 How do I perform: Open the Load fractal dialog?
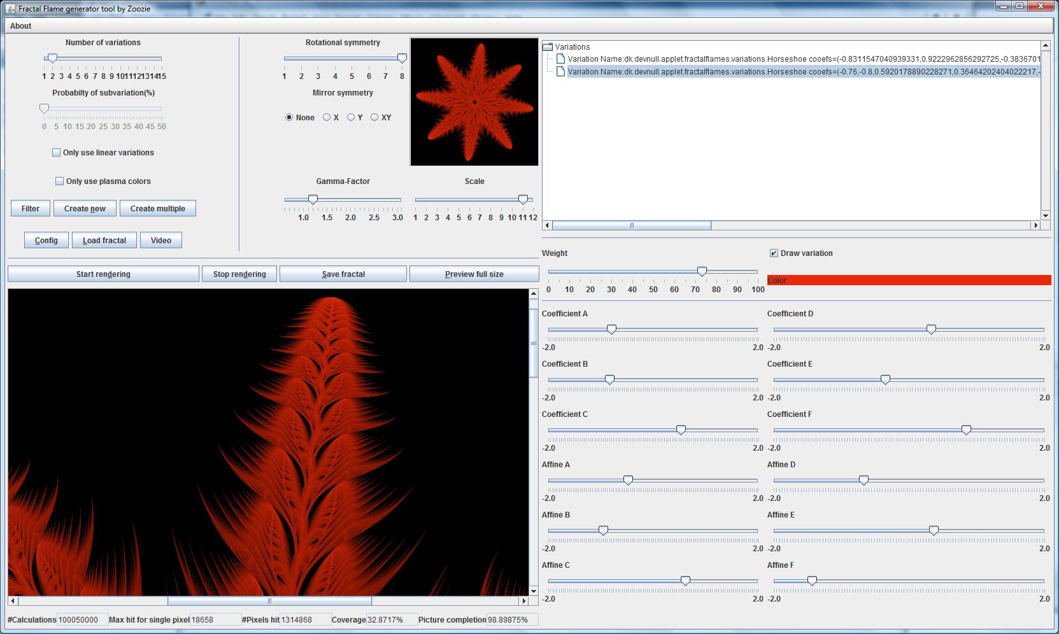[x=104, y=241]
